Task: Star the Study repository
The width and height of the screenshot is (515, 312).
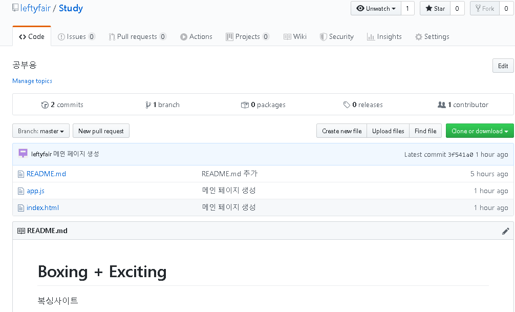Action: point(435,9)
